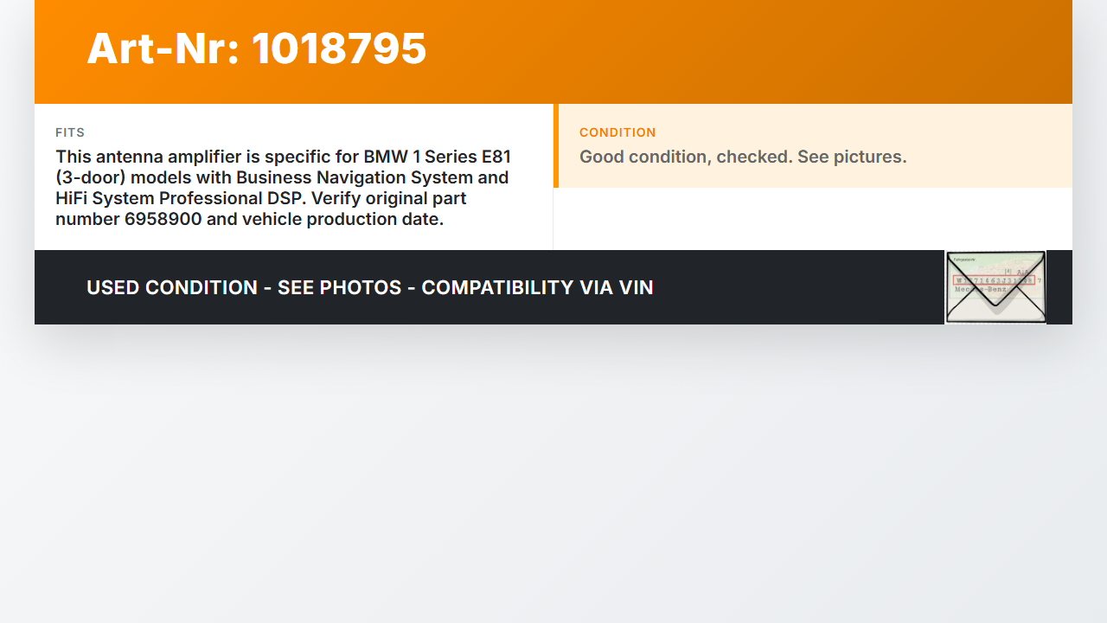The height and width of the screenshot is (623, 1107).
Task: Click 'USED CONDITION' in the dark banner
Action: (x=172, y=287)
